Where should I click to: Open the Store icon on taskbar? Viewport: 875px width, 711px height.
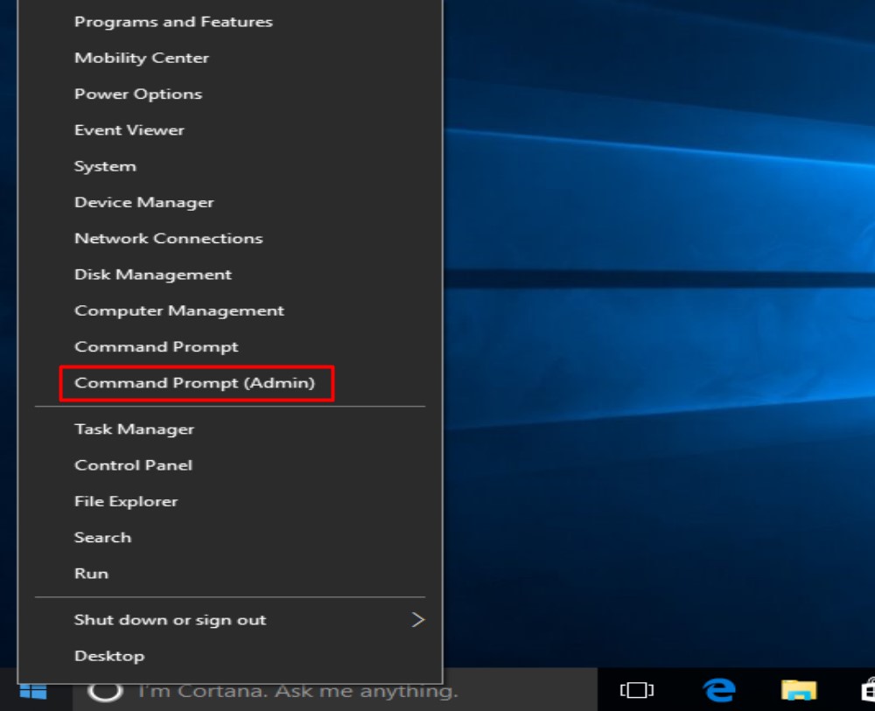[x=866, y=691]
